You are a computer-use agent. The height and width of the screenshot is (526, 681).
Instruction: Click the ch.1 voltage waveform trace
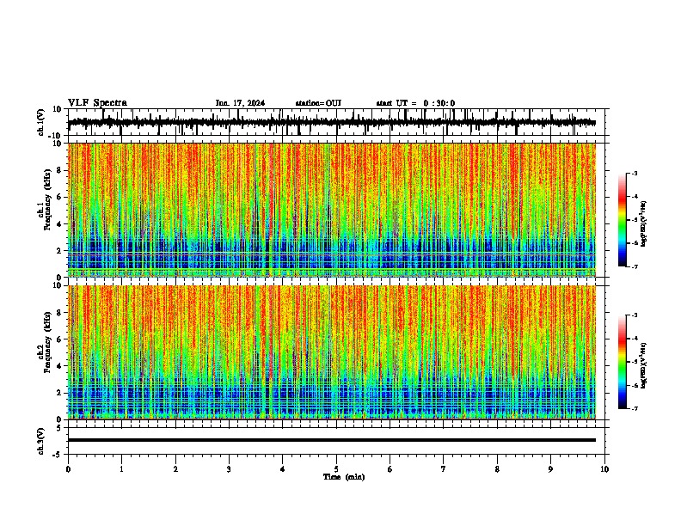point(331,123)
